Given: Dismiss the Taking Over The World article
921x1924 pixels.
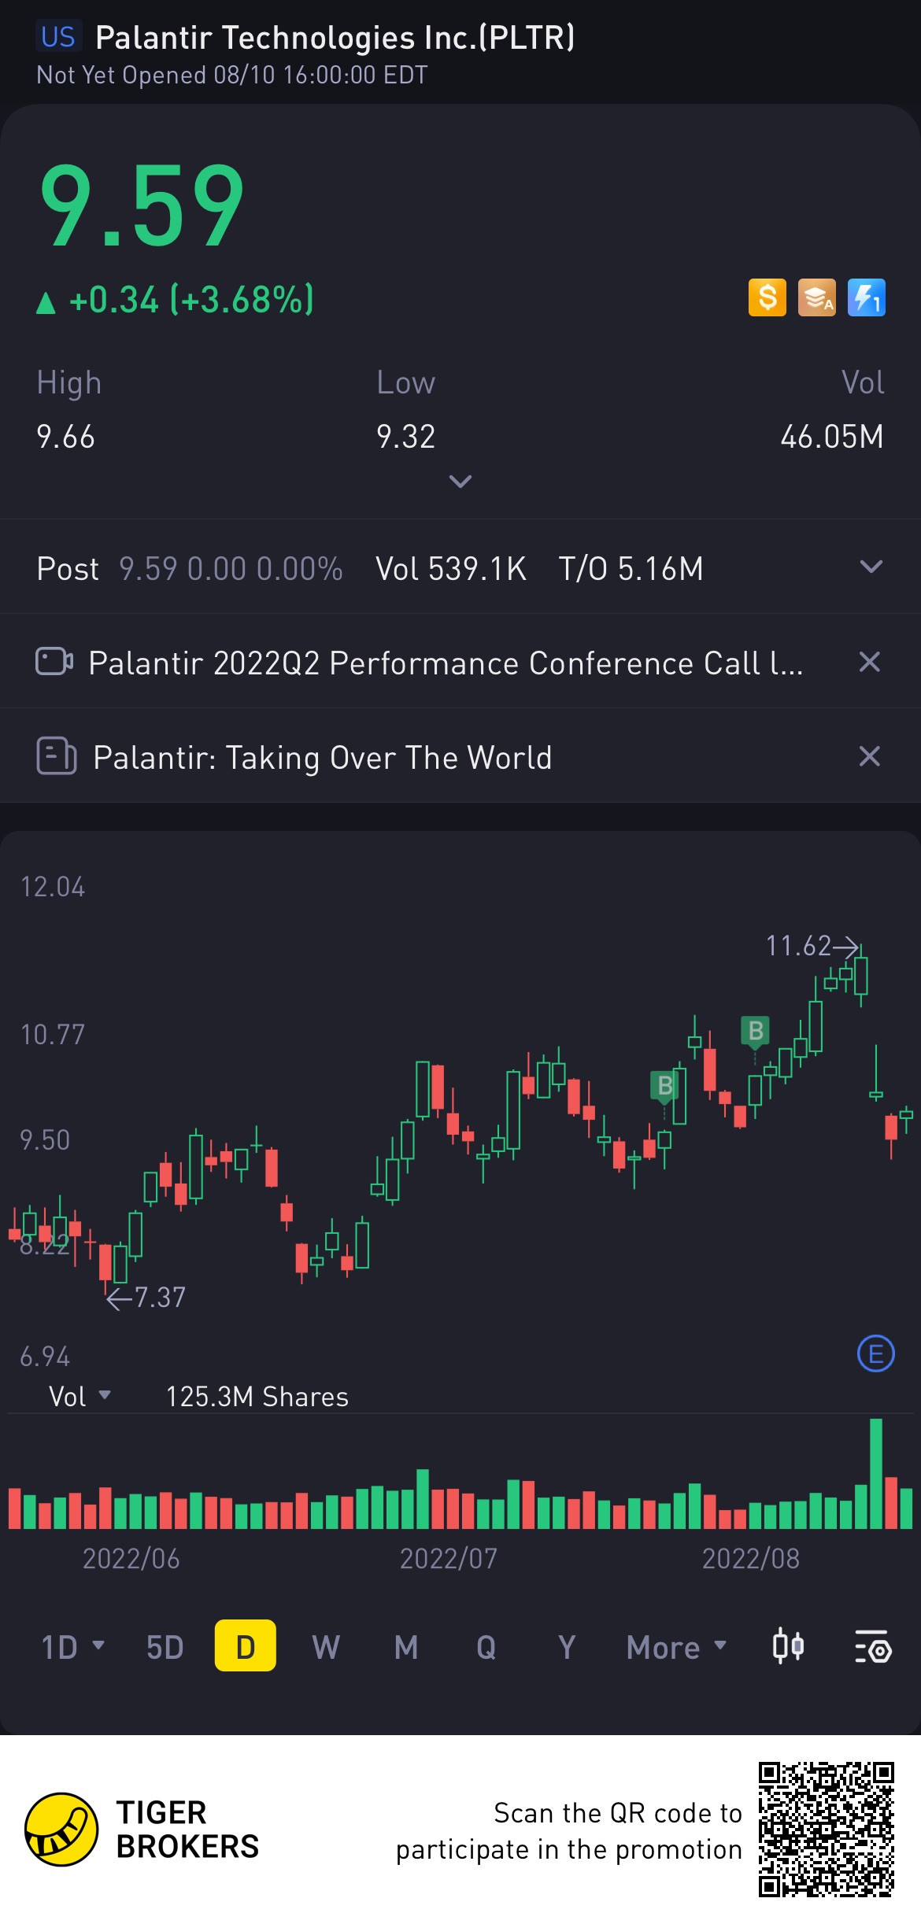Looking at the screenshot, I should (x=869, y=756).
